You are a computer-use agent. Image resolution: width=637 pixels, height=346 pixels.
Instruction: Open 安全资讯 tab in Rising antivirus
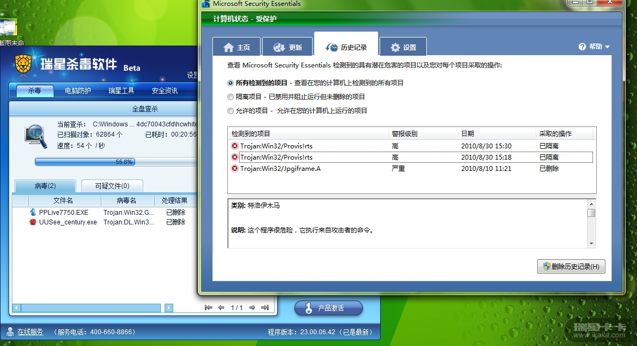(165, 91)
